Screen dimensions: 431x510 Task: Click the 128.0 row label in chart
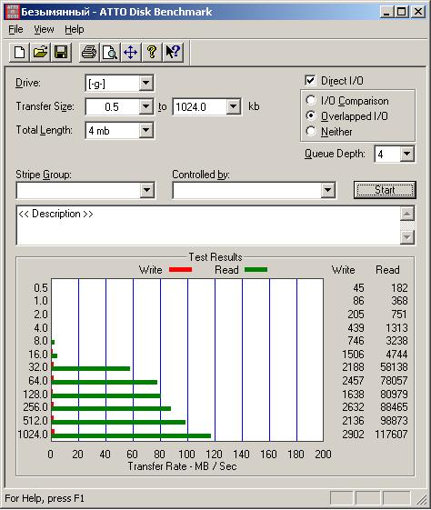pos(35,395)
